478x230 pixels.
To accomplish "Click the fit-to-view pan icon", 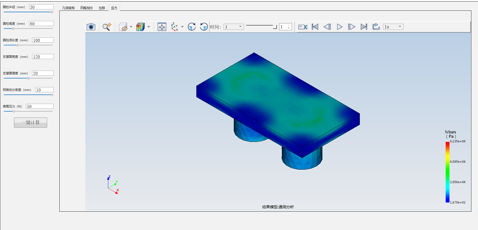I will pyautogui.click(x=162, y=27).
